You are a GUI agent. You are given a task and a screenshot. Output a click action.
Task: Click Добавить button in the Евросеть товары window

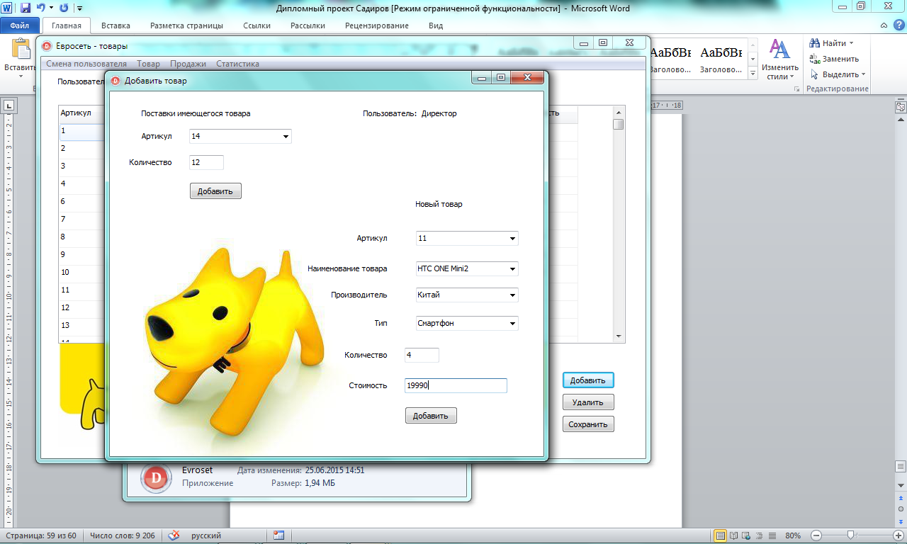click(588, 380)
